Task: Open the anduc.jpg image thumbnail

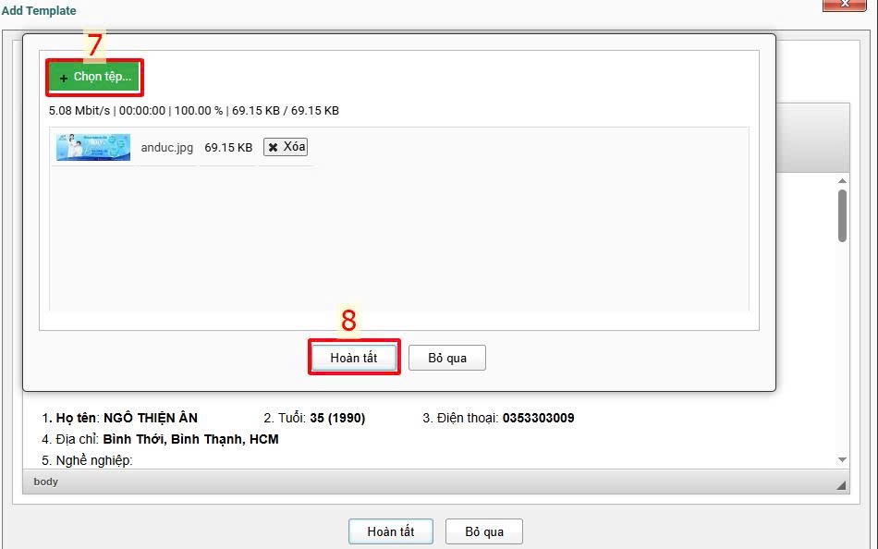Action: click(x=92, y=147)
